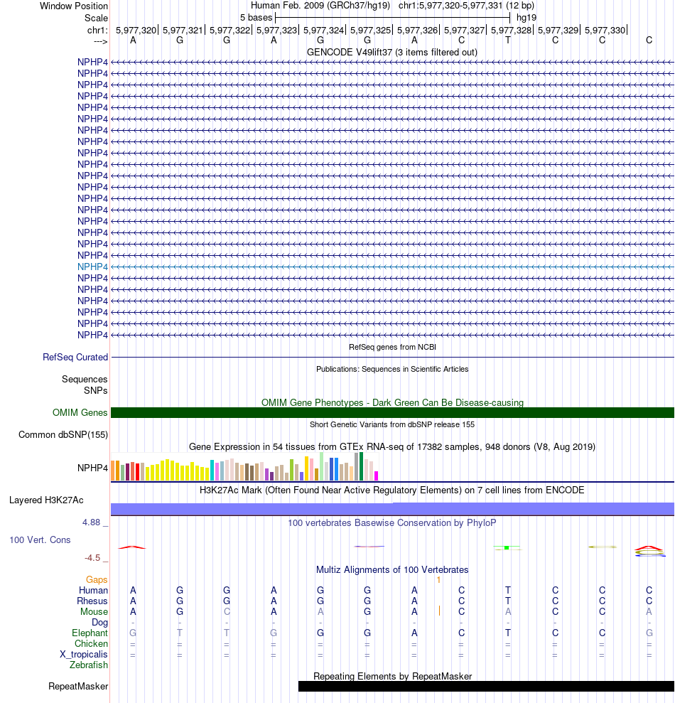This screenshot has height=703, width=675.
Task: Open Repeating Elements by RepeatMasker title
Action: click(392, 676)
